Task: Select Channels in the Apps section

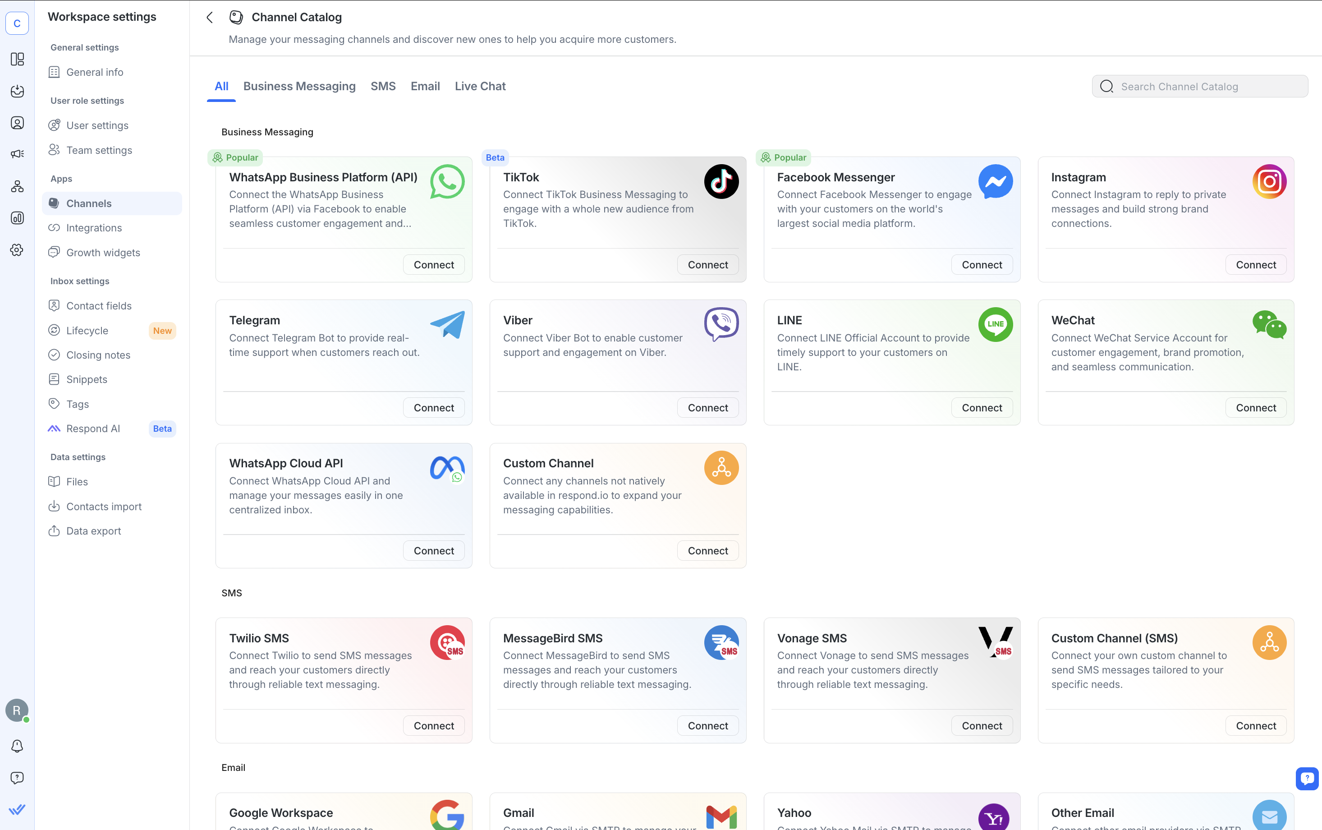Action: [112, 203]
